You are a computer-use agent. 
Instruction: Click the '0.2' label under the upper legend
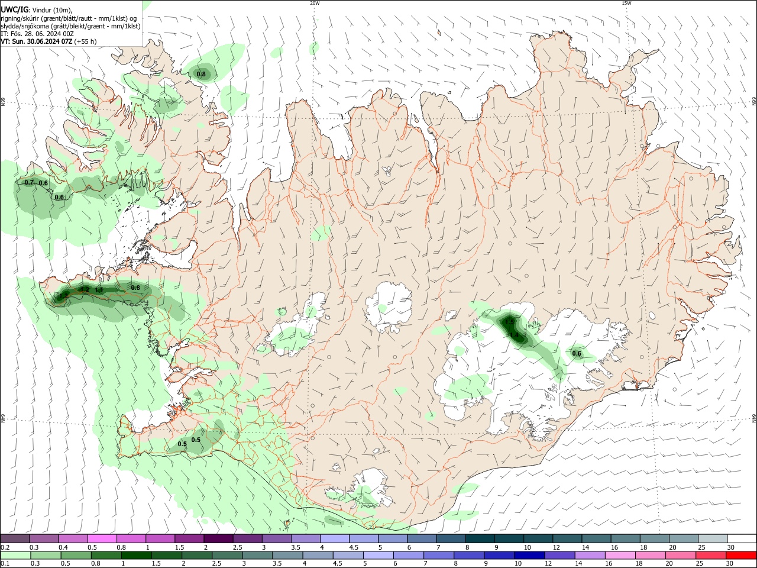tap(4, 547)
